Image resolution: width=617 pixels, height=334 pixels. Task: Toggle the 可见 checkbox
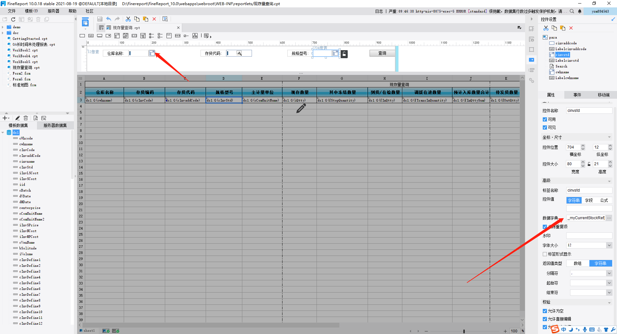coord(545,127)
